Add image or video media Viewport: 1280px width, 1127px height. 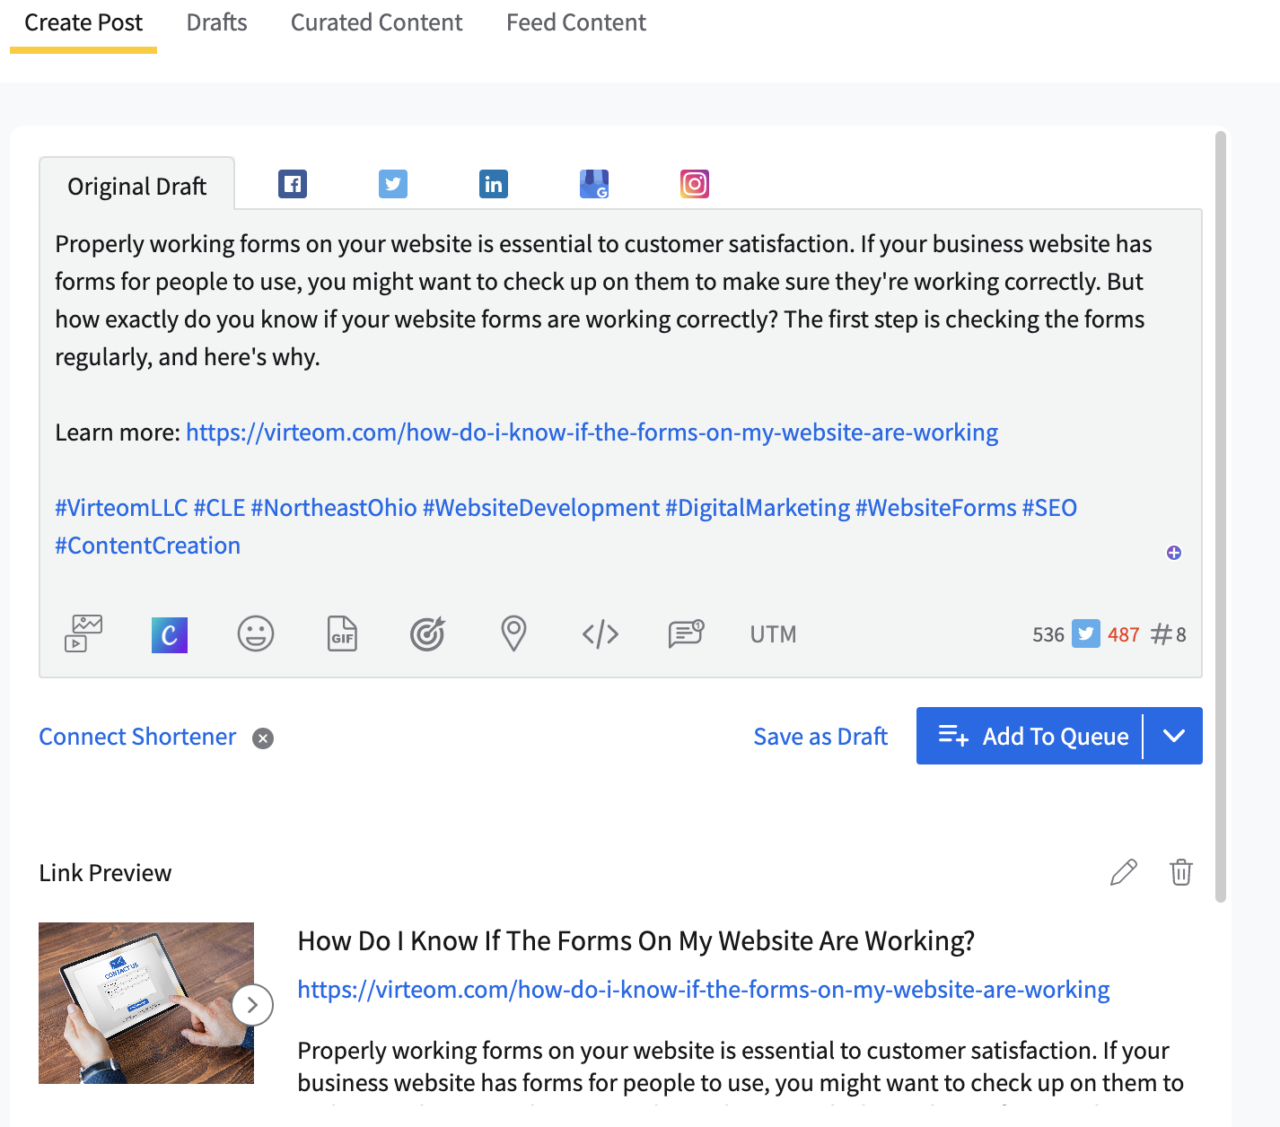click(x=83, y=633)
